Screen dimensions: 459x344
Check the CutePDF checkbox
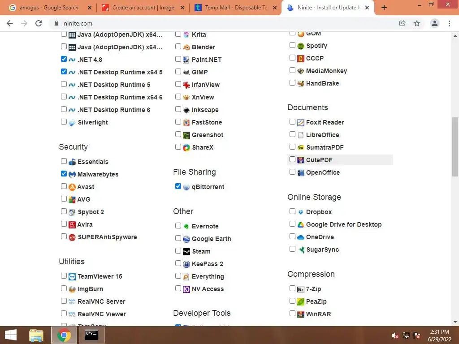click(292, 159)
